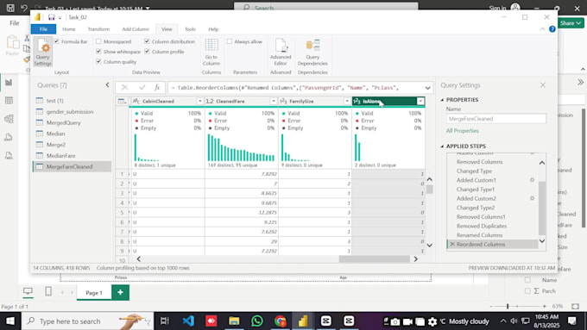Collapse the Queries pane

point(107,85)
